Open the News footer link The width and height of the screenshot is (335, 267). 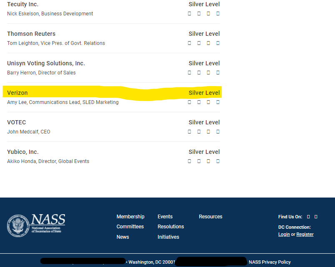123,237
